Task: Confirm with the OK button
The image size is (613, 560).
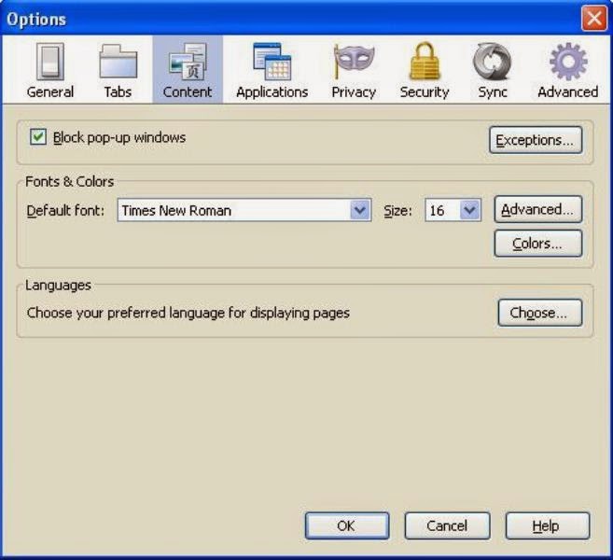Action: tap(347, 525)
